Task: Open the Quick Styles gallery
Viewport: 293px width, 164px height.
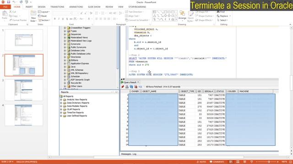Action: point(190,16)
